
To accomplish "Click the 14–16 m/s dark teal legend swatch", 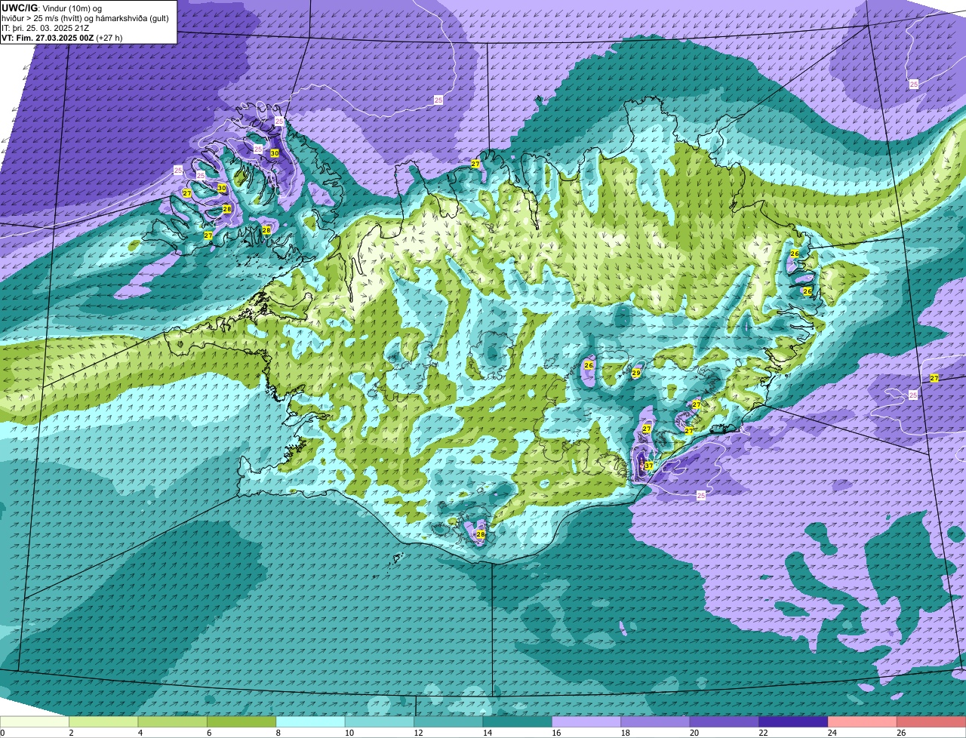I will [x=518, y=722].
